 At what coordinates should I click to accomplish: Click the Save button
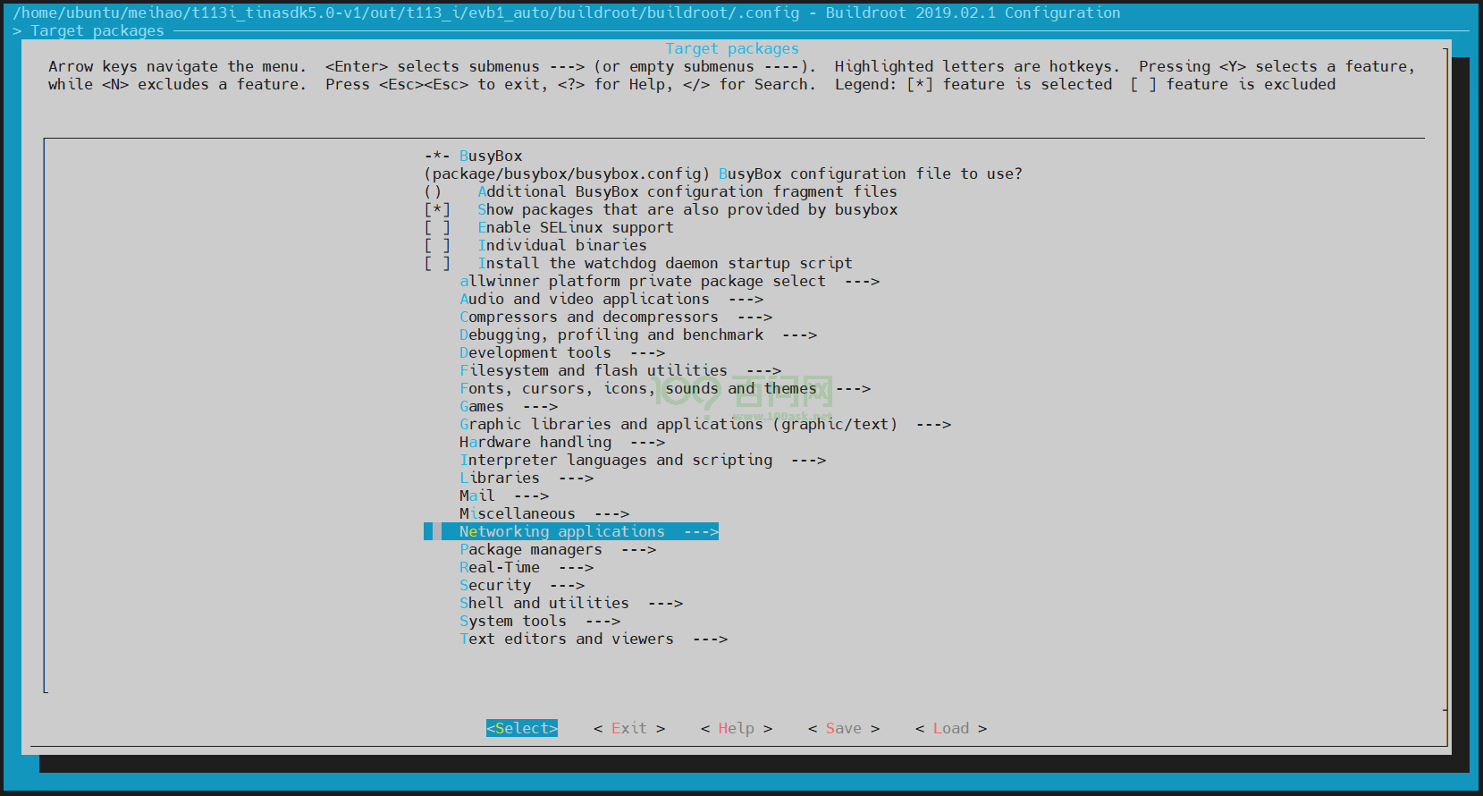[x=843, y=728]
